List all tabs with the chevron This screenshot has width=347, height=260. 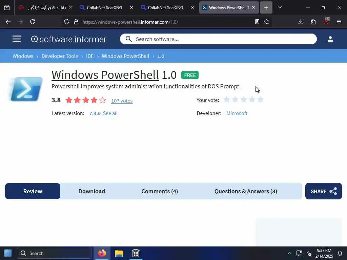(280, 8)
